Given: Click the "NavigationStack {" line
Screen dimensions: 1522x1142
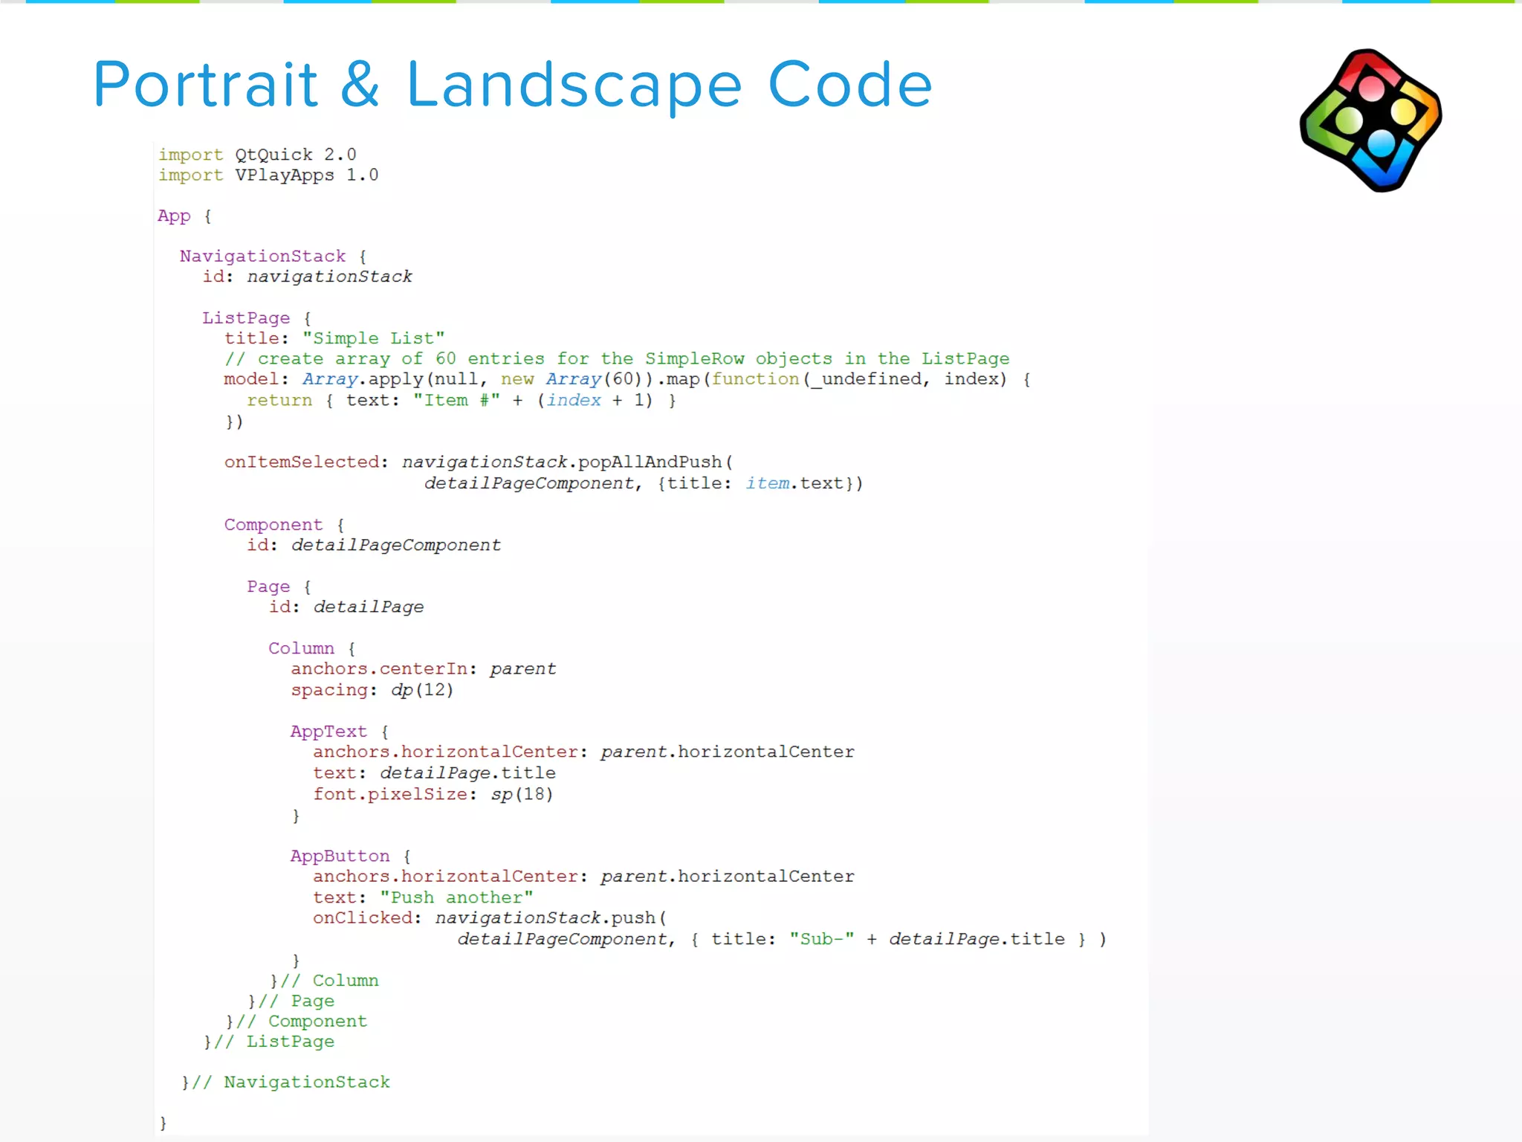Looking at the screenshot, I should click(273, 257).
